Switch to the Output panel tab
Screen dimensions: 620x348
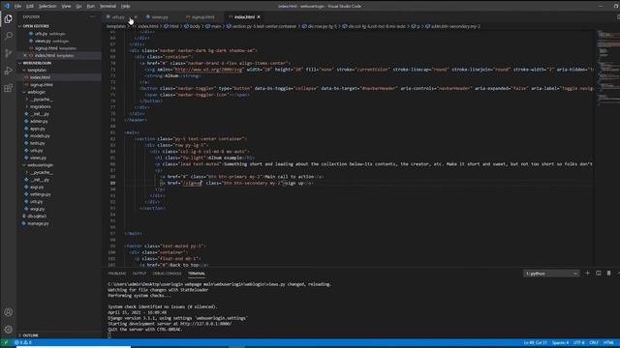coord(139,274)
